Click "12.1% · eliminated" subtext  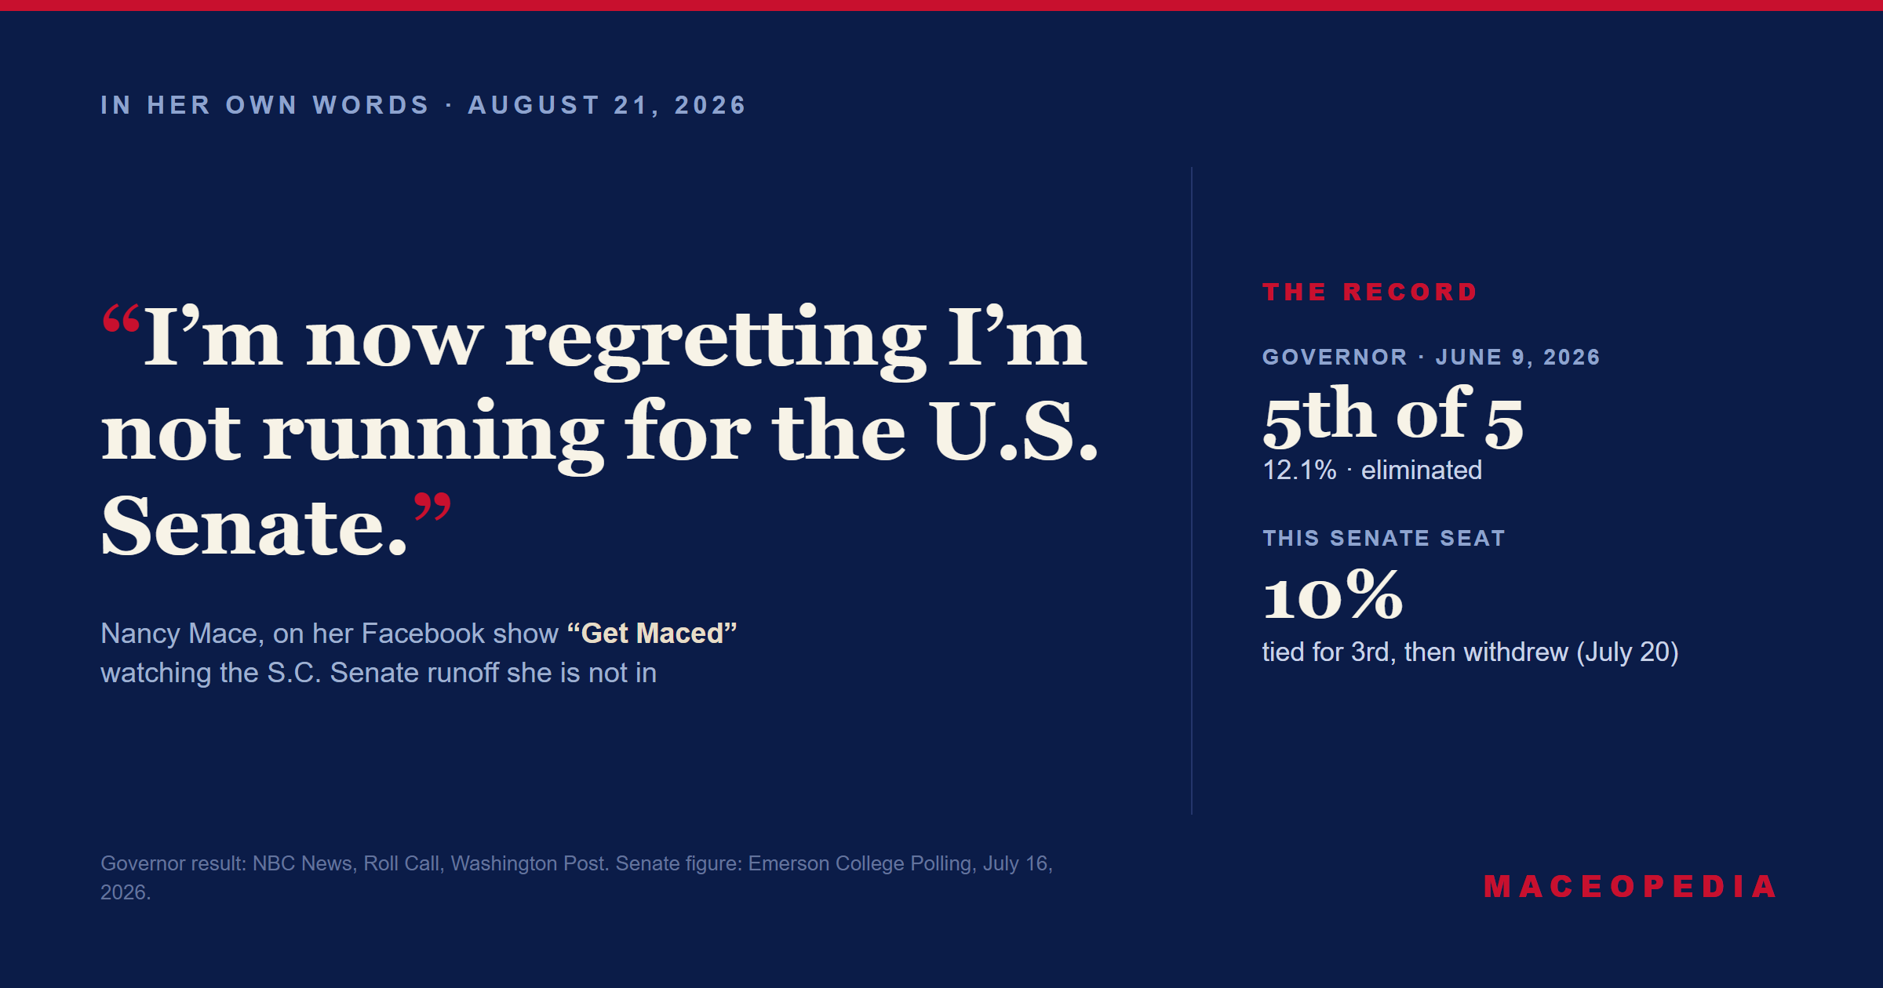pos(1372,470)
